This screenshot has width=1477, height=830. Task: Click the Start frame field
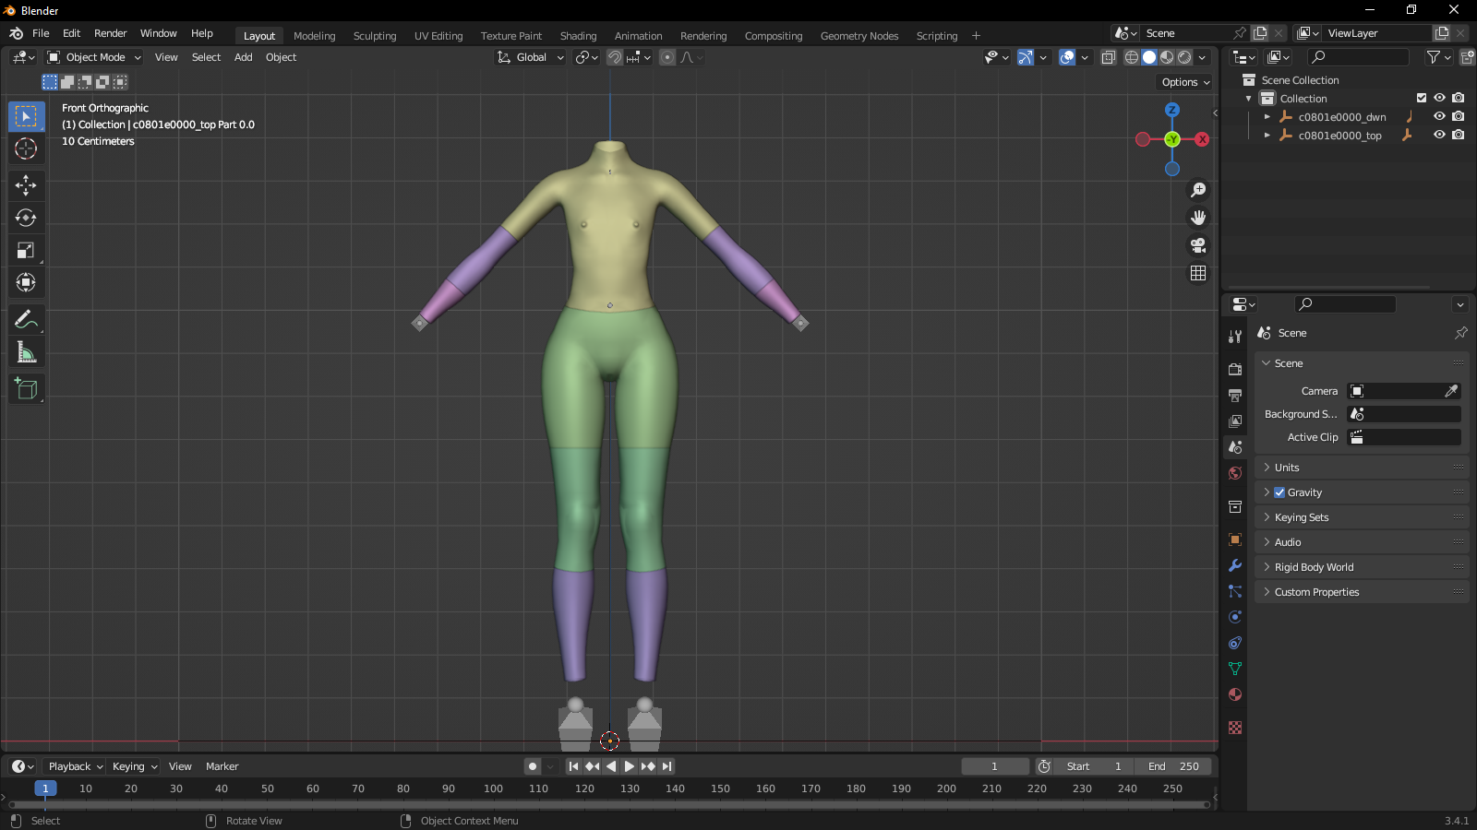[x=1094, y=766]
